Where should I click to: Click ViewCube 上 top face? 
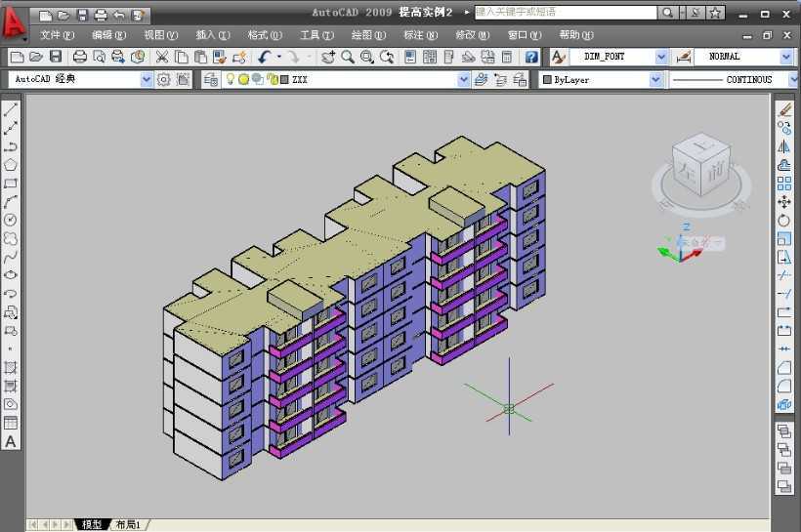(x=704, y=144)
